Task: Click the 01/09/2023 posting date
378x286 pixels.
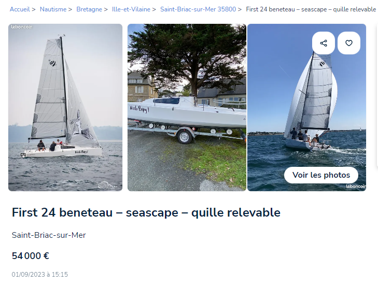Action: (40, 275)
